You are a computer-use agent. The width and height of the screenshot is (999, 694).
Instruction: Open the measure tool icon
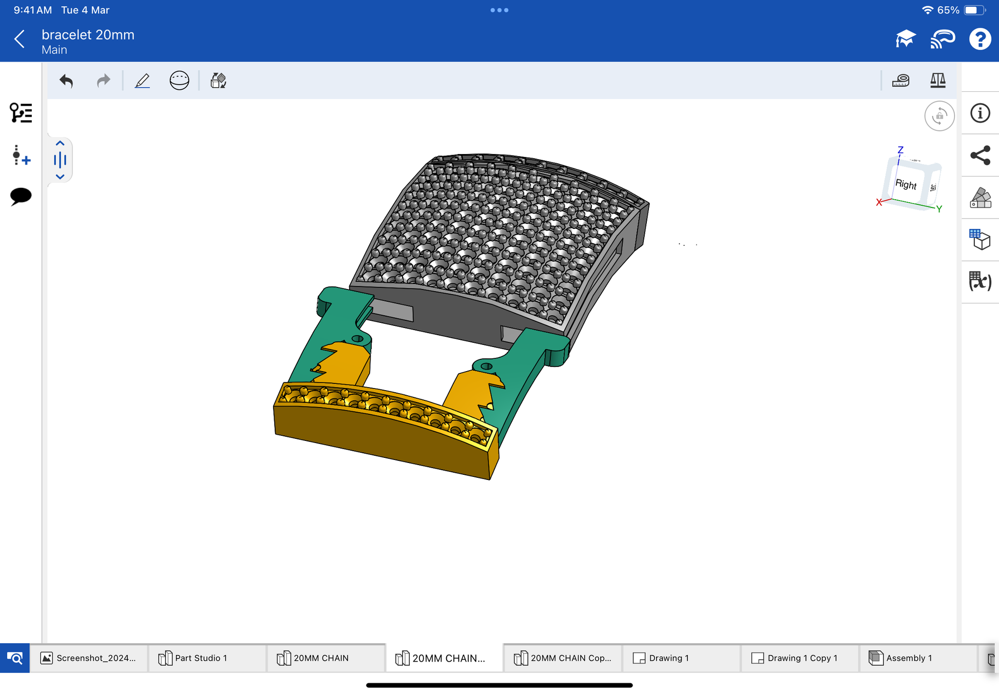pyautogui.click(x=900, y=81)
